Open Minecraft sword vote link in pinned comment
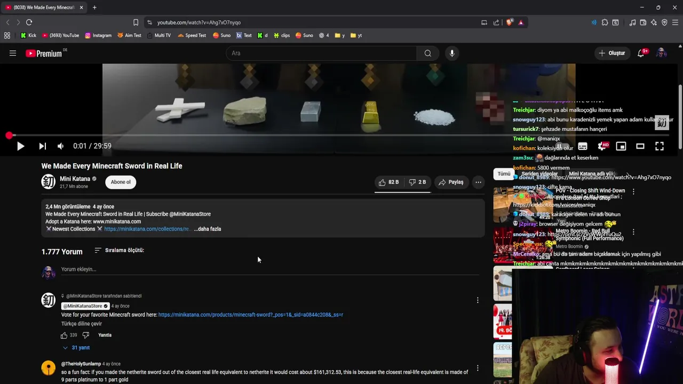Viewport: 683px width, 384px height. coord(251,315)
